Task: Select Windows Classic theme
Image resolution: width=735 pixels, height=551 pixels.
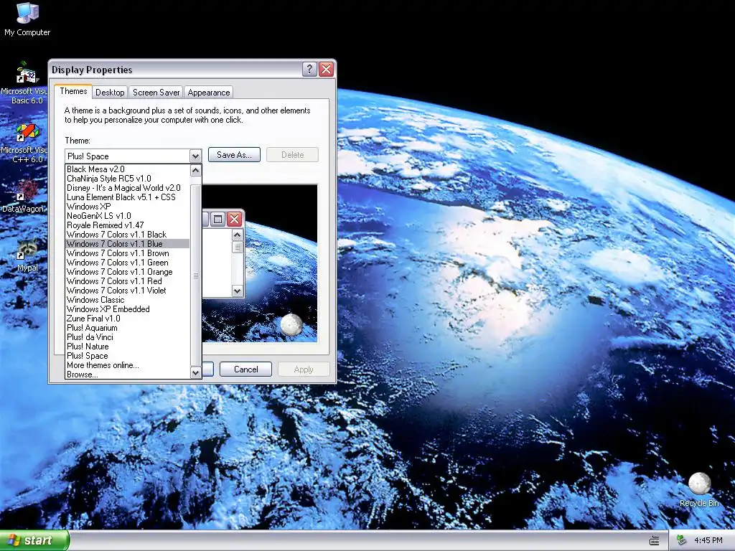Action: (x=128, y=300)
